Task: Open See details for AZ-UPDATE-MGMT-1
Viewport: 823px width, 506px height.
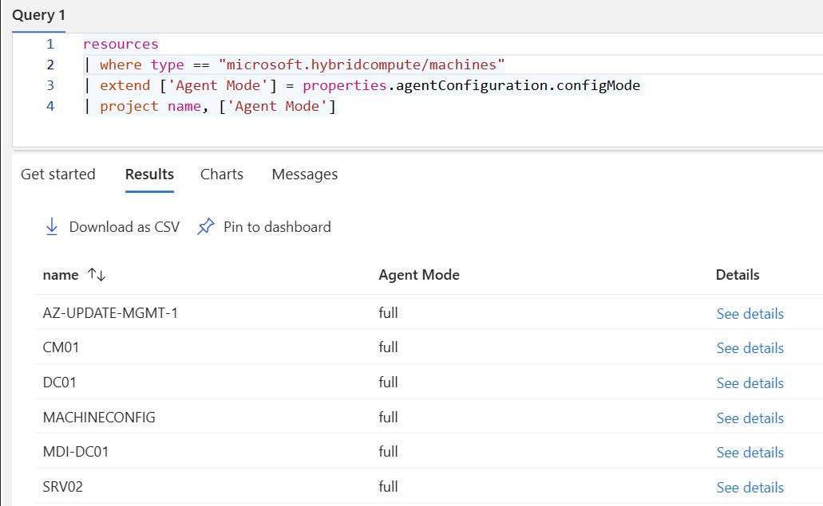Action: pos(750,313)
